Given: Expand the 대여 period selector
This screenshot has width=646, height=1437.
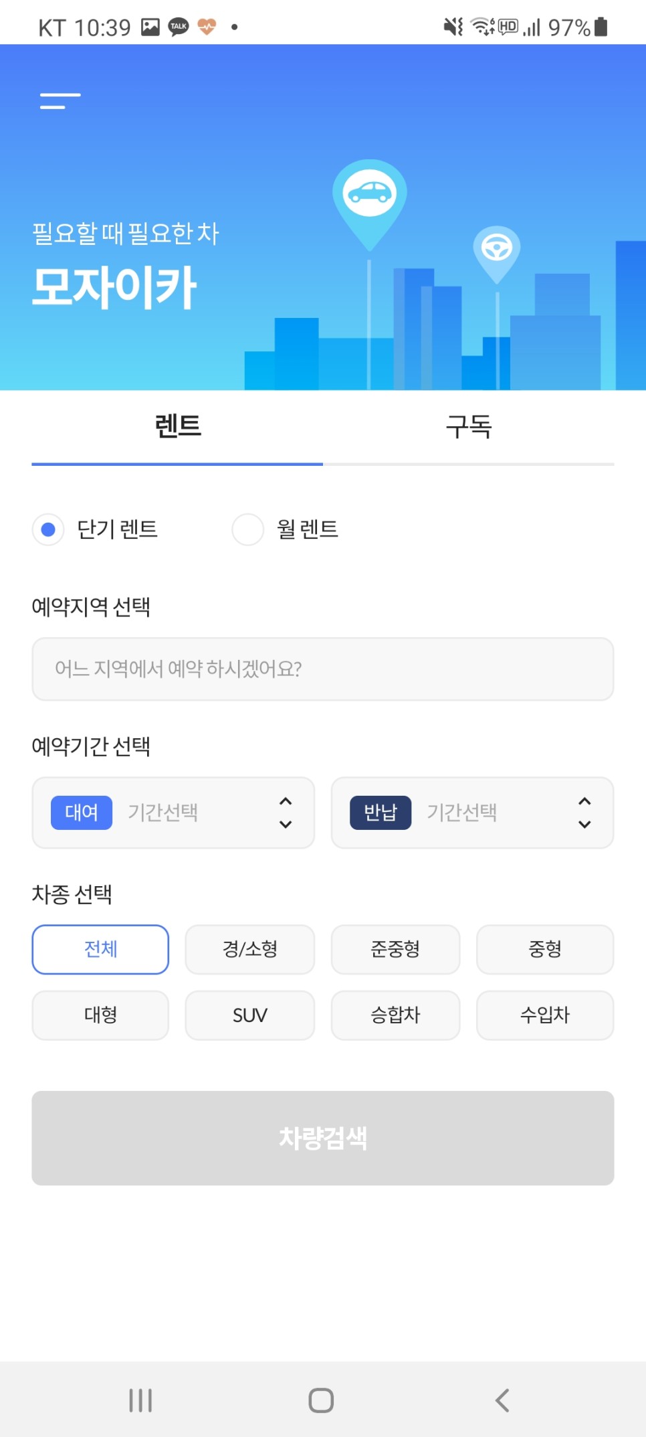Looking at the screenshot, I should (x=173, y=813).
